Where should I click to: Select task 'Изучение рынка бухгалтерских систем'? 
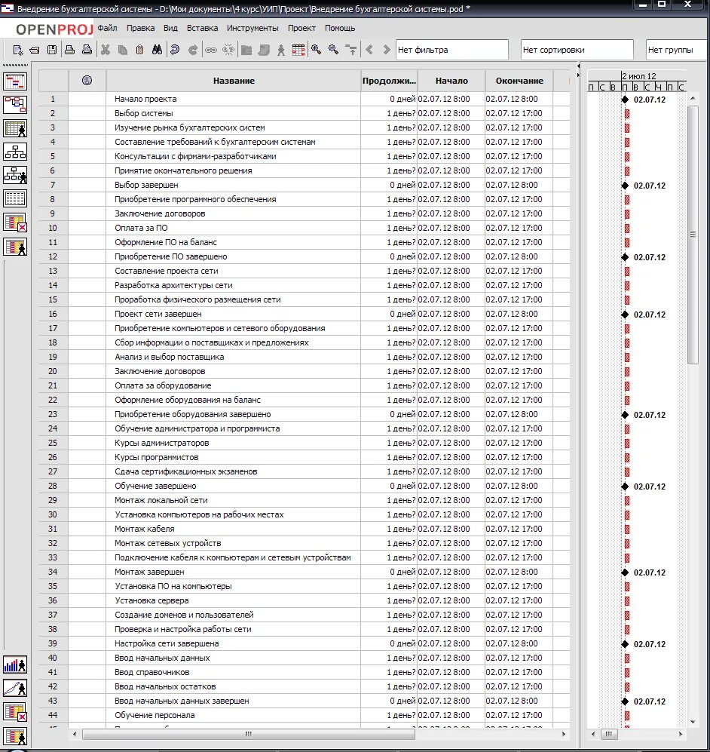190,127
